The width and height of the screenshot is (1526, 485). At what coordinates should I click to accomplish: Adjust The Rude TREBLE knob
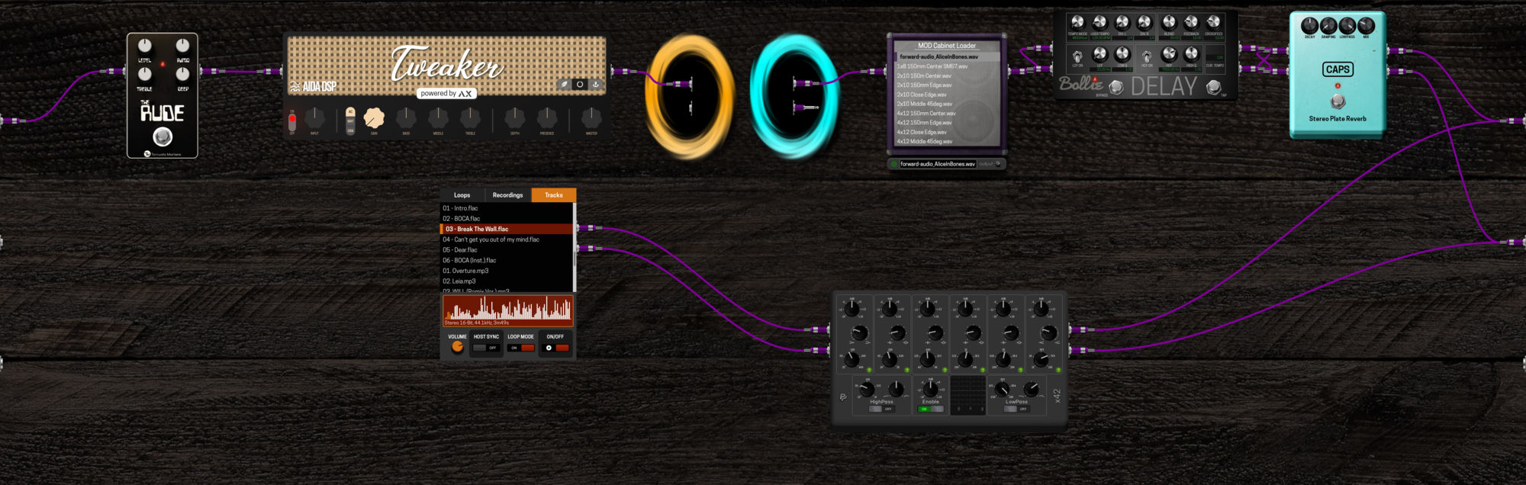click(144, 74)
